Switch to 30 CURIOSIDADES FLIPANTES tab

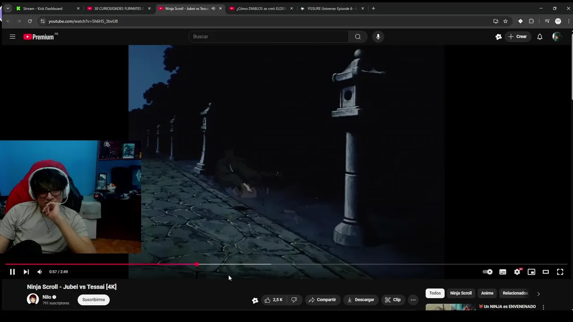[x=118, y=8]
